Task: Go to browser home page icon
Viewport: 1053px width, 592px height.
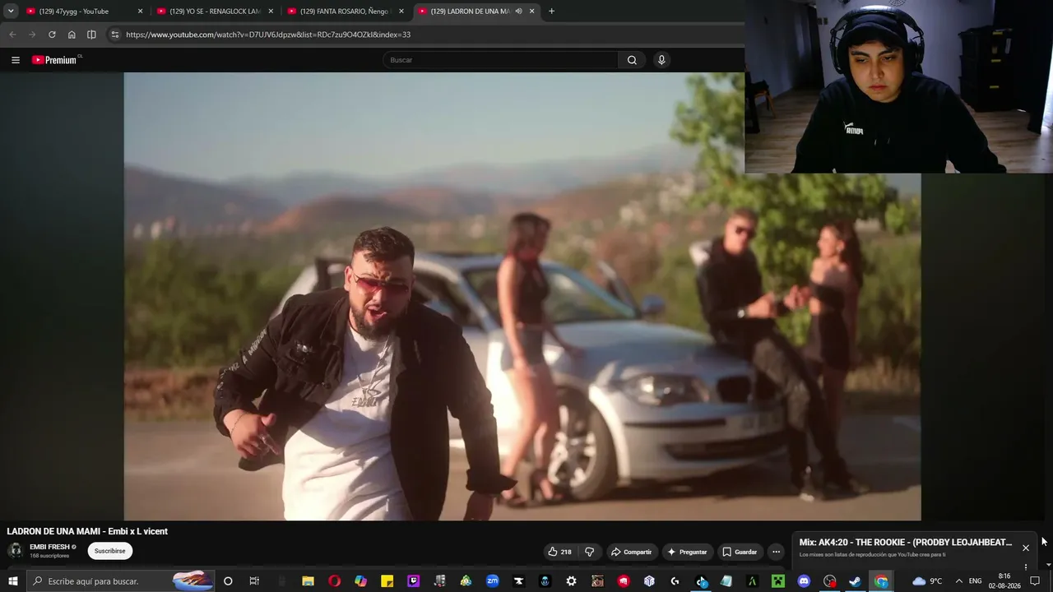Action: click(x=72, y=35)
